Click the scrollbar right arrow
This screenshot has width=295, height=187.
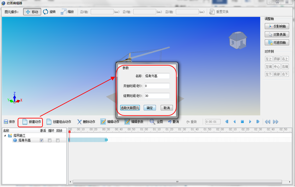tap(289, 182)
